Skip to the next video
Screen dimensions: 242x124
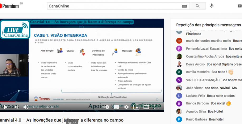(x=16, y=107)
